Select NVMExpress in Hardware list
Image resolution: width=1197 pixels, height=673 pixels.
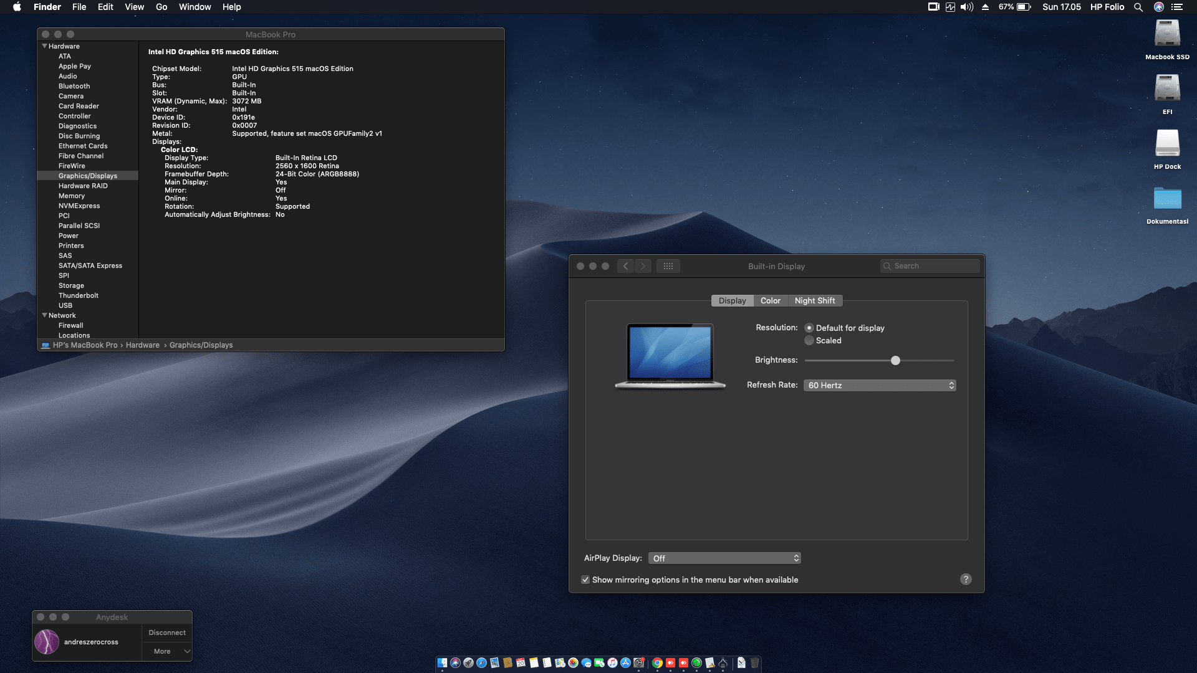(79, 206)
